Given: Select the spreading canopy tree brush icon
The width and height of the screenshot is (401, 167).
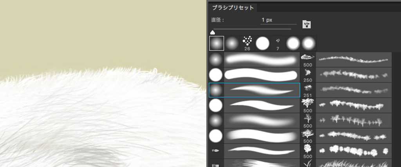Looking at the screenshot, I should [308, 136].
